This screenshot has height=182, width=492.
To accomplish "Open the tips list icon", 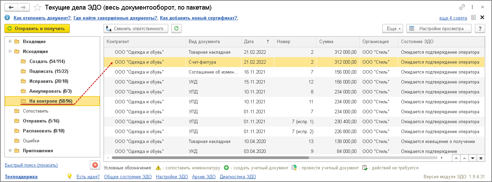I will (x=473, y=17).
